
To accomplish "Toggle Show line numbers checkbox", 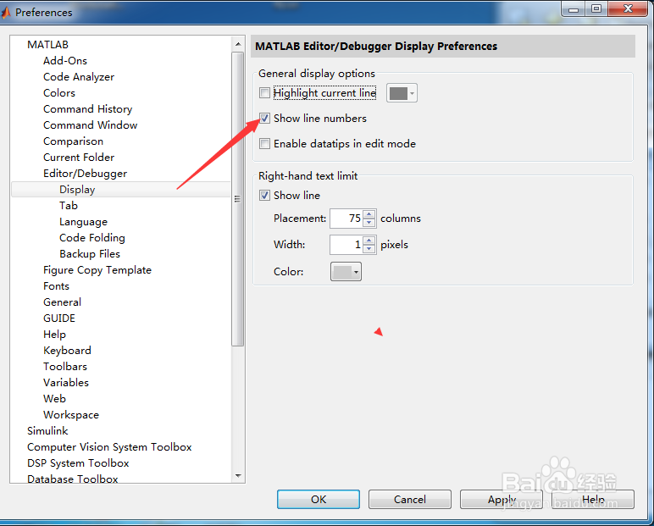I will [x=264, y=118].
